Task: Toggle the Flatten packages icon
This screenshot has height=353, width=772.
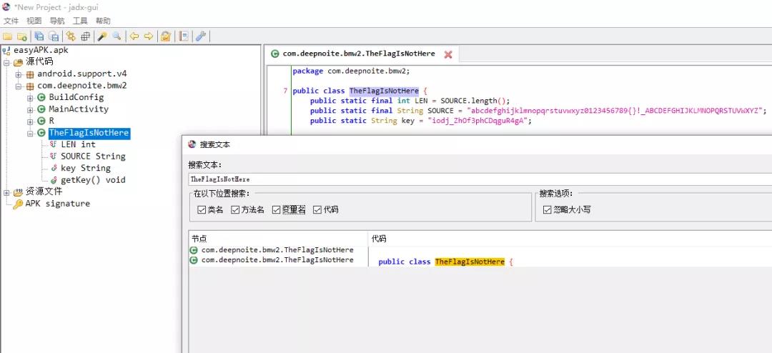Action: (x=85, y=36)
